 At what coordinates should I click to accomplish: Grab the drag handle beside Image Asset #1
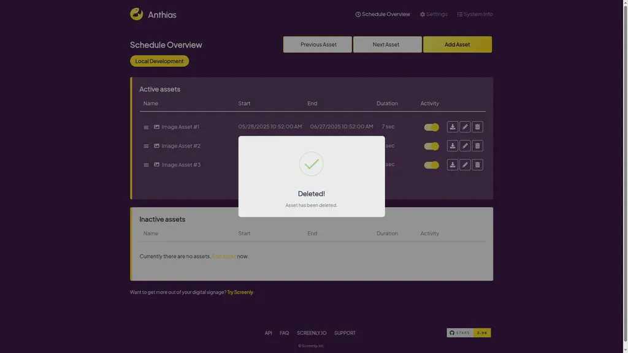(146, 127)
